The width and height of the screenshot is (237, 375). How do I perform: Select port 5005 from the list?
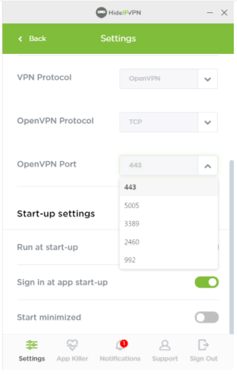click(168, 205)
